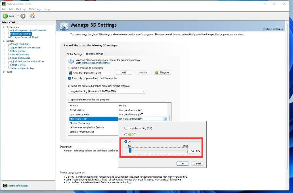The width and height of the screenshot is (293, 193).
Task: Click the green Back arrow icon
Action: [5, 16]
